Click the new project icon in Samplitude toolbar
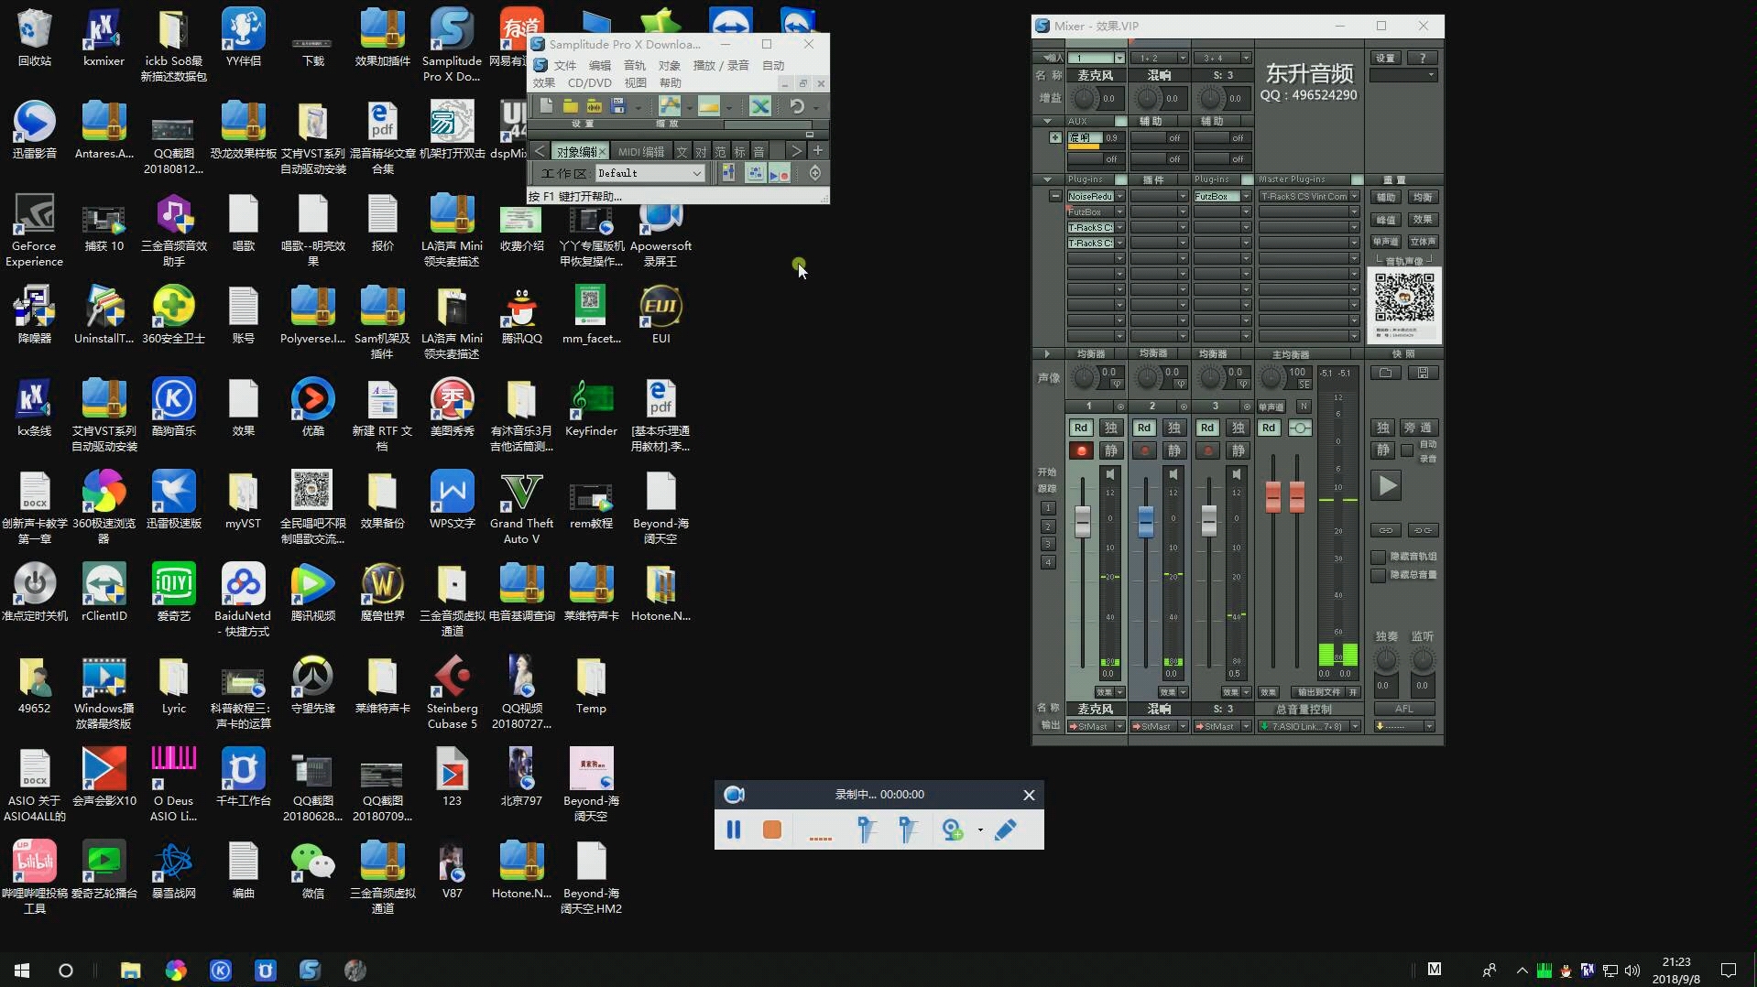This screenshot has width=1757, height=987. point(546,106)
